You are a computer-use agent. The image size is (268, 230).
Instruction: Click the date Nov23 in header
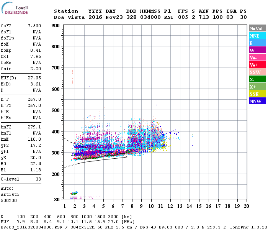click(x=114, y=17)
